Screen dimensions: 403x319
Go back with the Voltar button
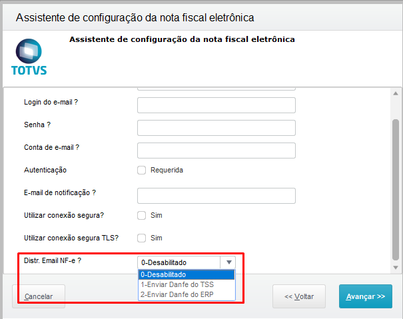[299, 296]
